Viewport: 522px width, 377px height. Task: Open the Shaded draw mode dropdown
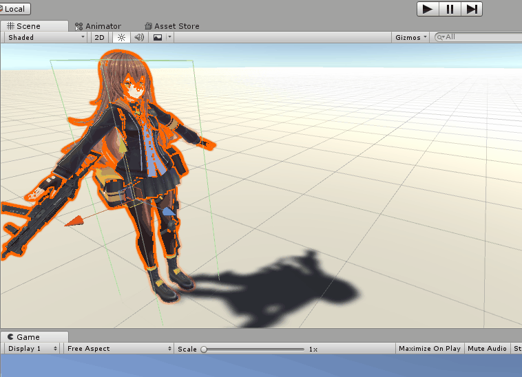click(45, 37)
